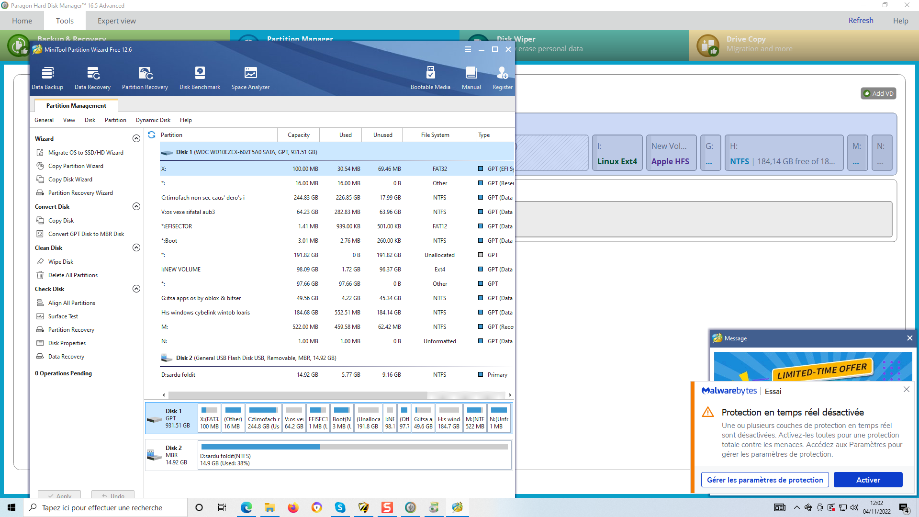Select the 191.82 GB Unallocated row
This screenshot has height=517, width=919.
[337, 255]
